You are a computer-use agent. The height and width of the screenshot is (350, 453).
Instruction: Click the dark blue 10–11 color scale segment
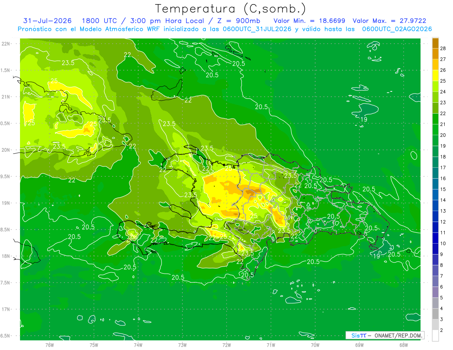(x=435, y=238)
